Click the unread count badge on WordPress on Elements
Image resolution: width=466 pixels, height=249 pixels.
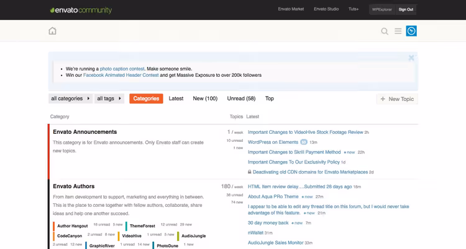point(303,142)
